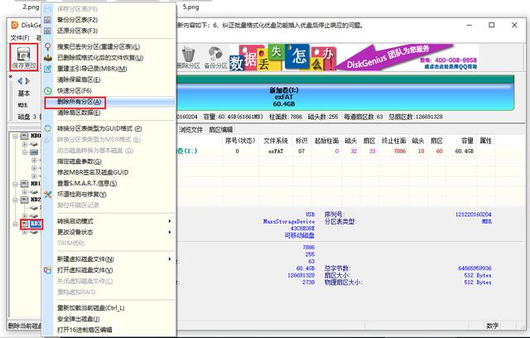Click the 删除分区 trash can toolbar icon

click(x=188, y=57)
